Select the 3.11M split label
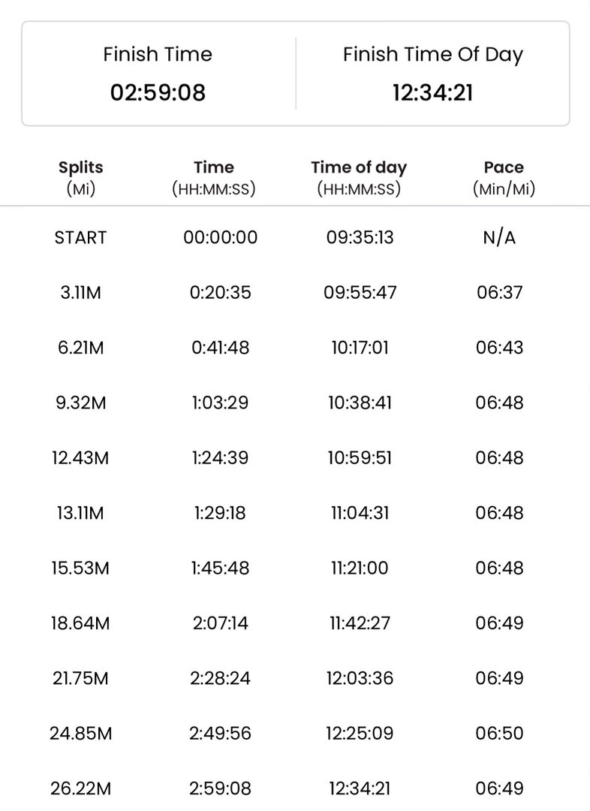The height and width of the screenshot is (811, 590). click(x=80, y=292)
